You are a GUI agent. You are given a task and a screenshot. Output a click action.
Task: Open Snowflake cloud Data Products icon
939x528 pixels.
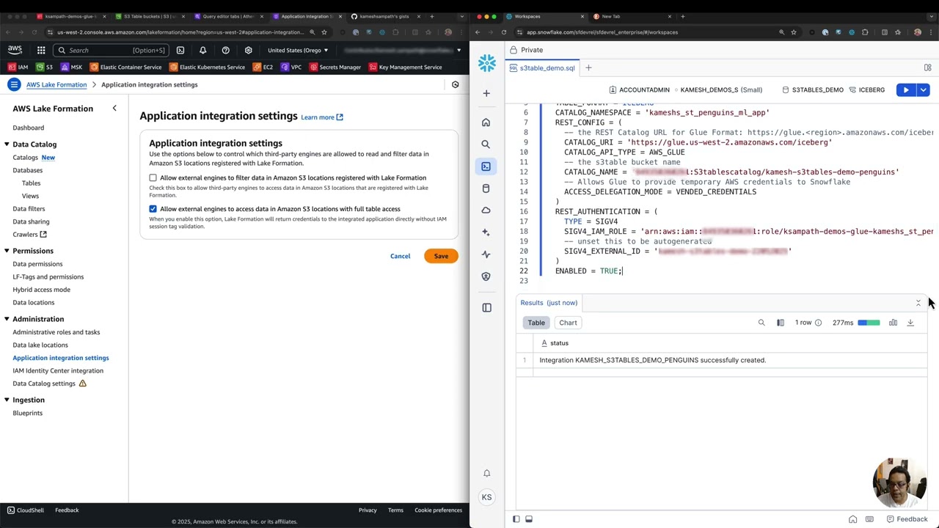pyautogui.click(x=486, y=210)
